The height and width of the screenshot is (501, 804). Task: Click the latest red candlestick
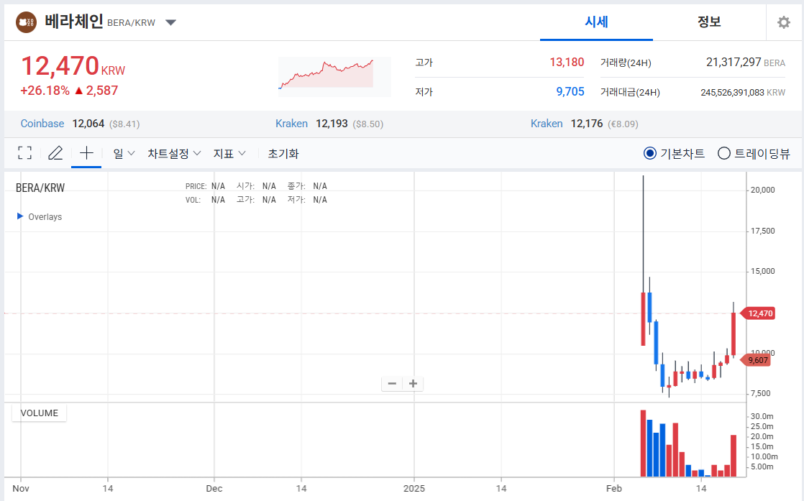coord(734,334)
